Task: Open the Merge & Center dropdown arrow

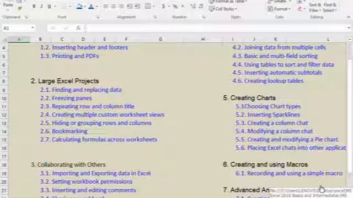Action: (x=154, y=6)
